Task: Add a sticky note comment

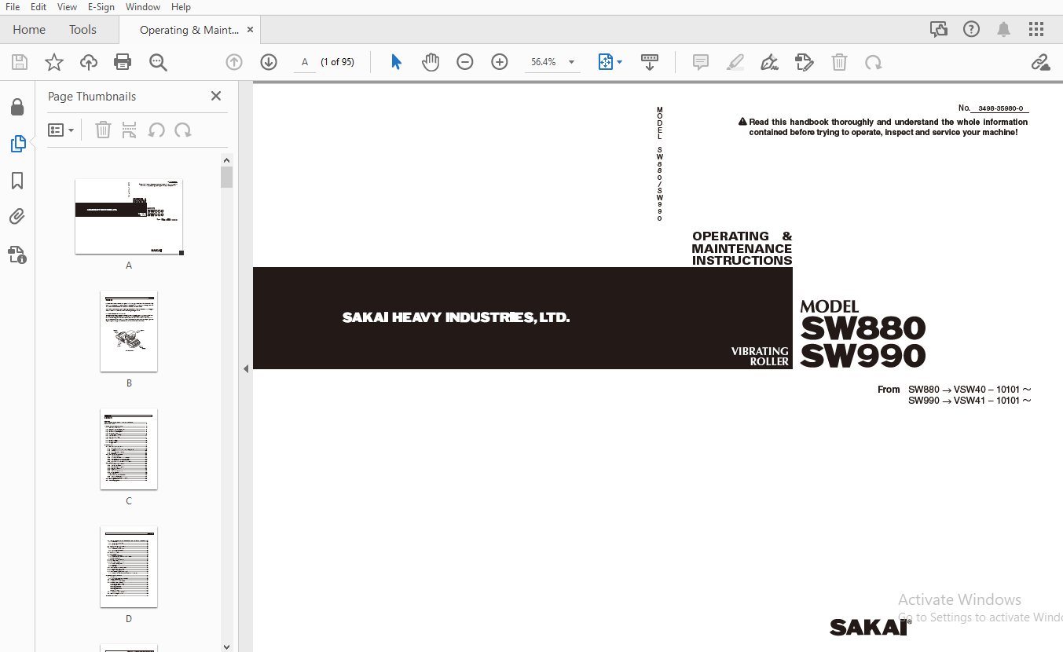Action: [701, 62]
